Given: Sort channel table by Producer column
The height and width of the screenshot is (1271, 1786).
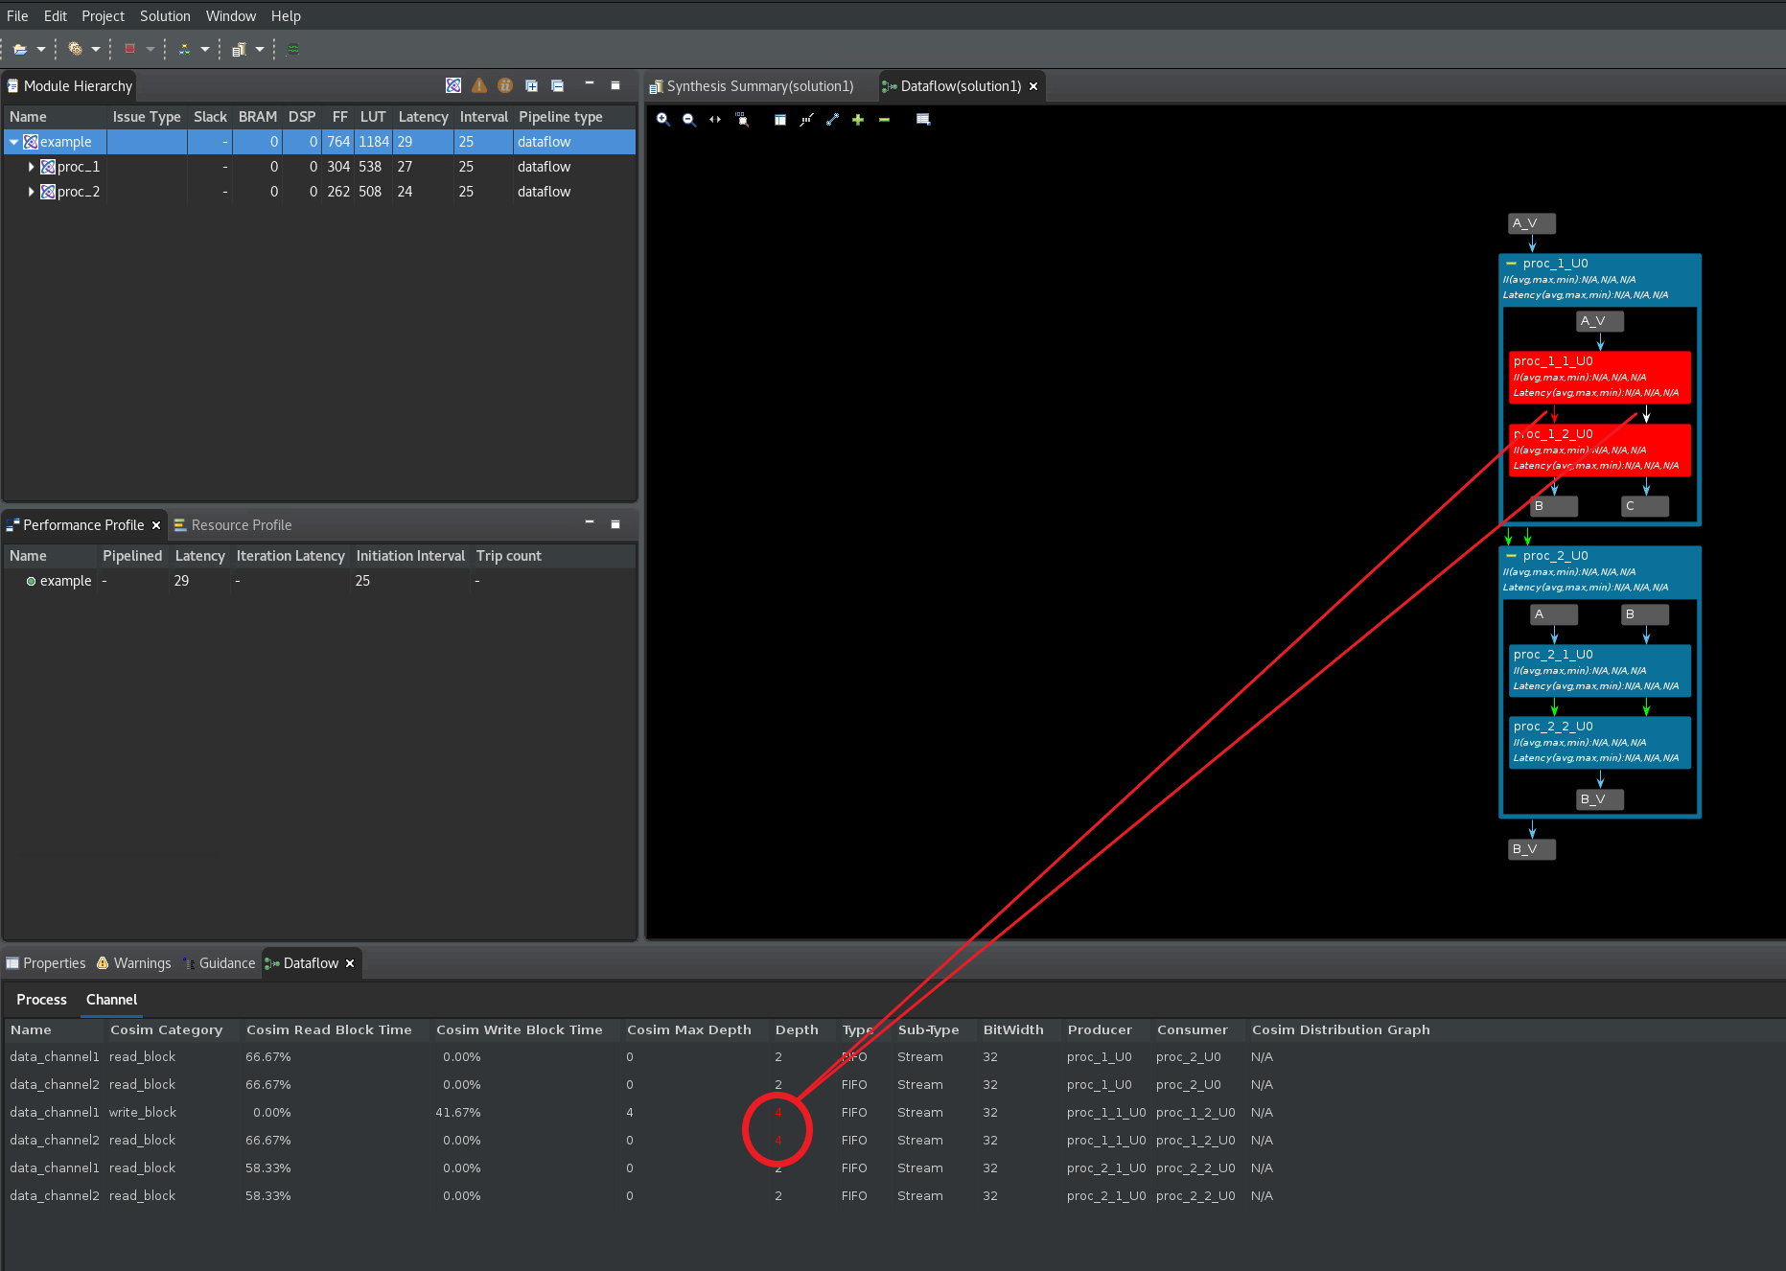Looking at the screenshot, I should point(1100,1030).
